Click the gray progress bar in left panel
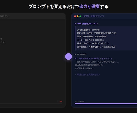The image size is (137, 113). click(x=31, y=104)
